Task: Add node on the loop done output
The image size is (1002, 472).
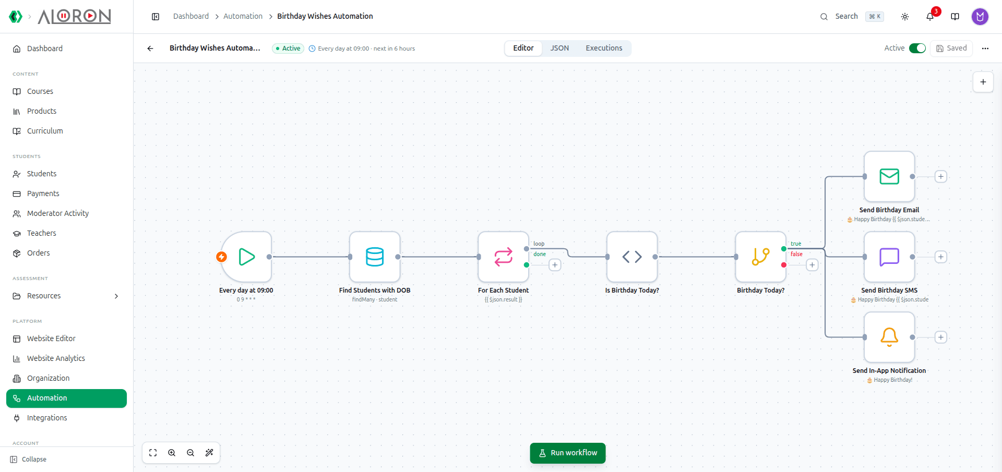Action: click(x=555, y=265)
